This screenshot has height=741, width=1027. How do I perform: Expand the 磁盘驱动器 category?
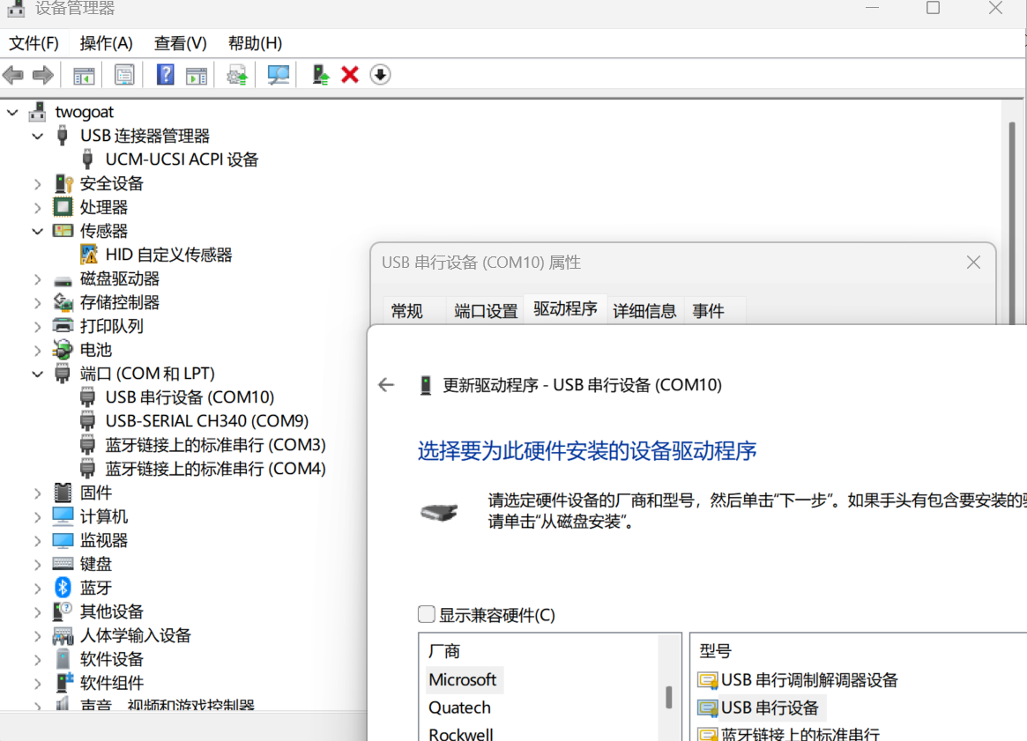pos(38,278)
